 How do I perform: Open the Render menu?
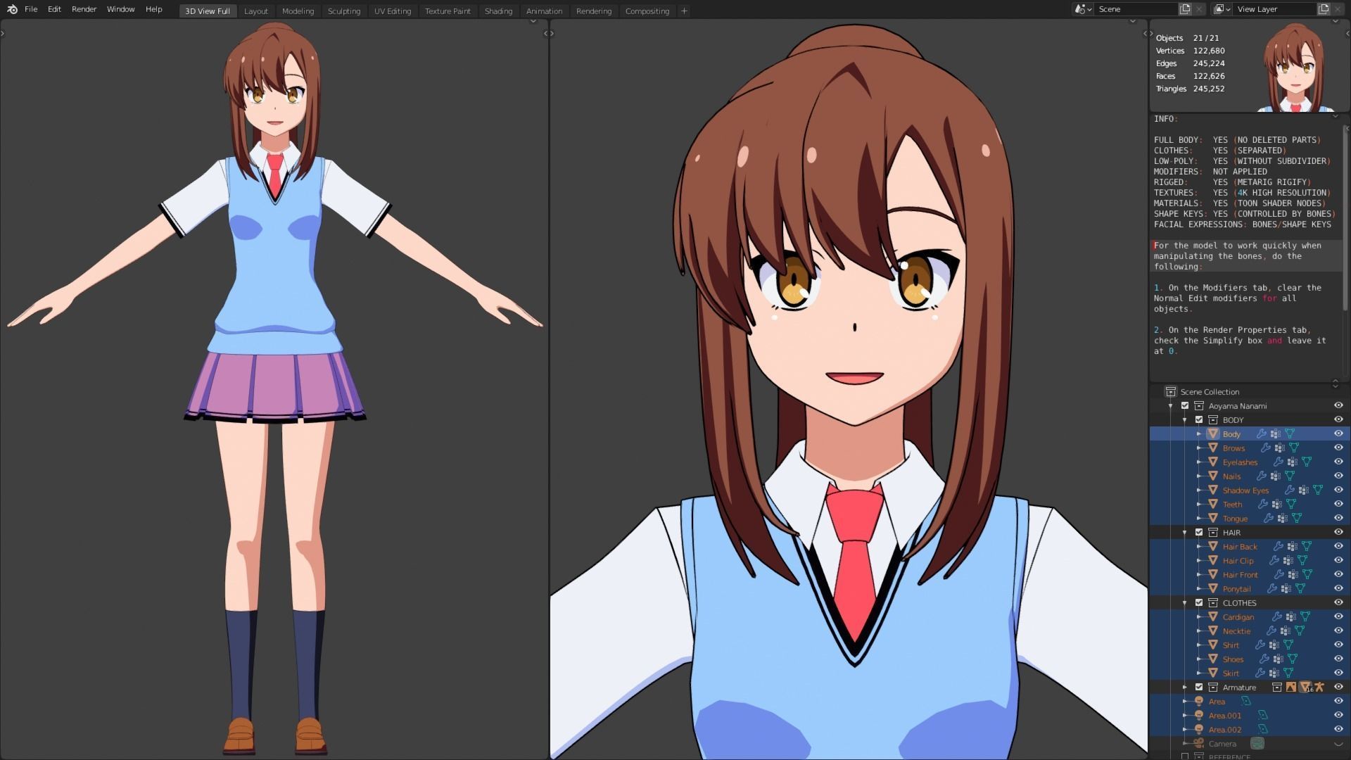(x=84, y=9)
